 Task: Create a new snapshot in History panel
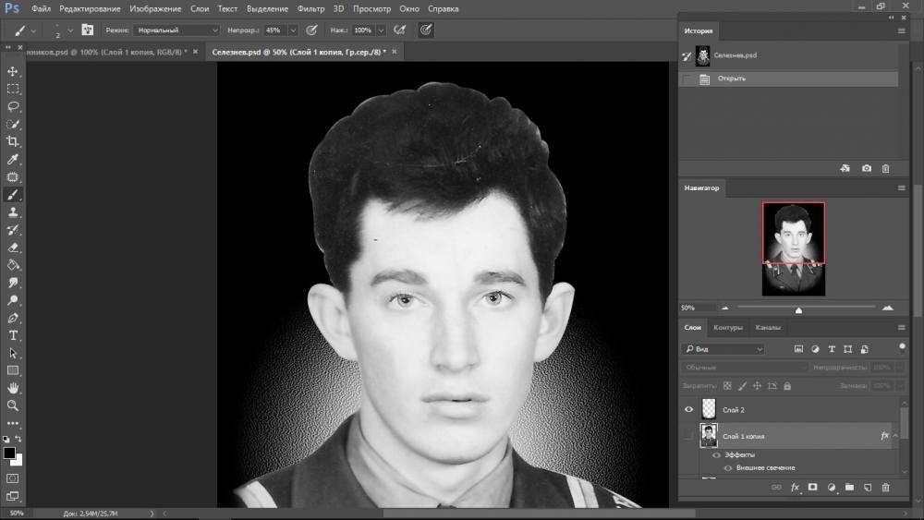(x=866, y=169)
